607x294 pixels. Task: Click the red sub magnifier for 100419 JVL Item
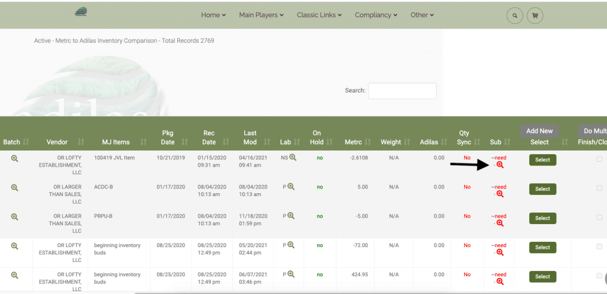click(x=500, y=165)
